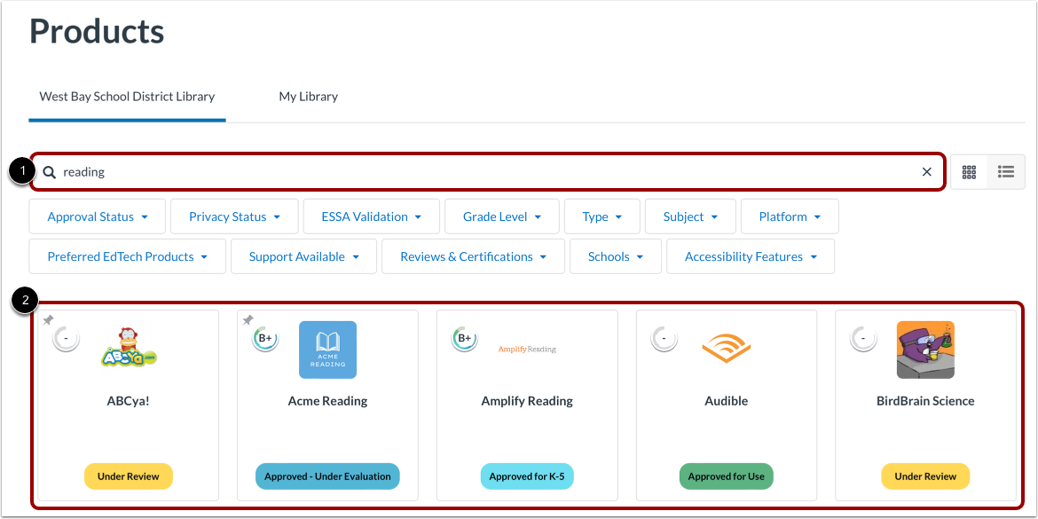This screenshot has width=1038, height=519.
Task: Click the Approved for Use badge on Audible
Action: 726,476
